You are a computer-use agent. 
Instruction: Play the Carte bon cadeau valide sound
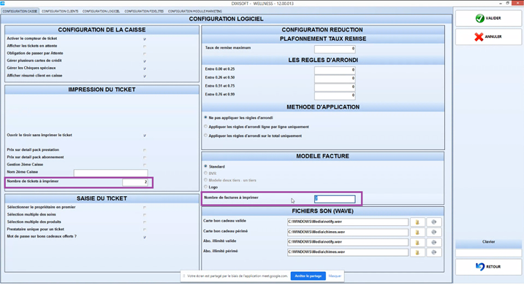tap(434, 222)
